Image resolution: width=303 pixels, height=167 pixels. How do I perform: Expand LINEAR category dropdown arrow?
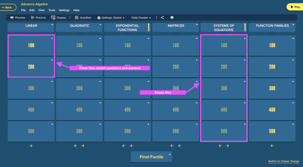point(52,25)
